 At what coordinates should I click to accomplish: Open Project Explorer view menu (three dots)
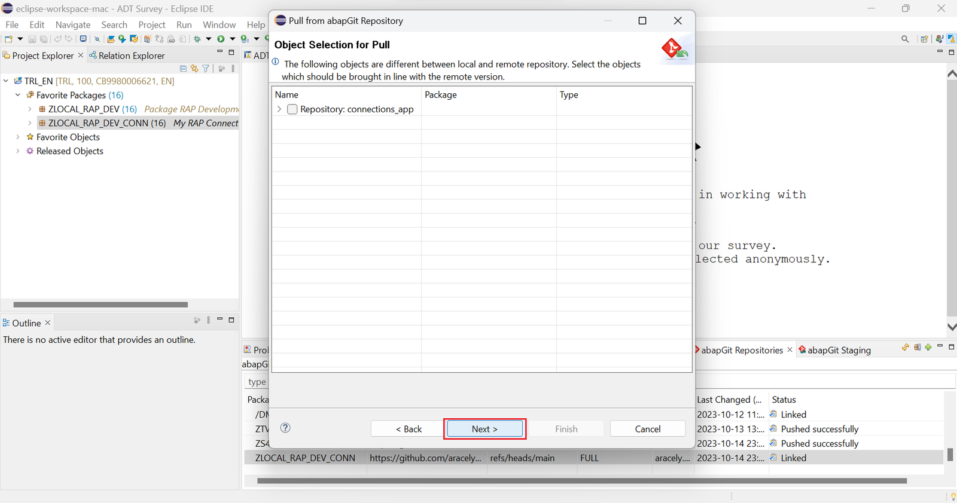233,69
